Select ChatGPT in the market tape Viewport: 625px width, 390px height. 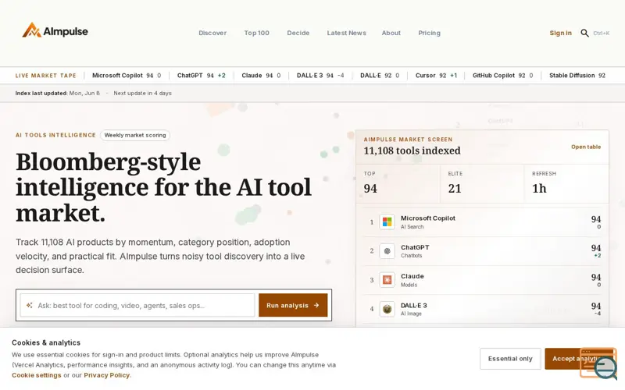202,76
